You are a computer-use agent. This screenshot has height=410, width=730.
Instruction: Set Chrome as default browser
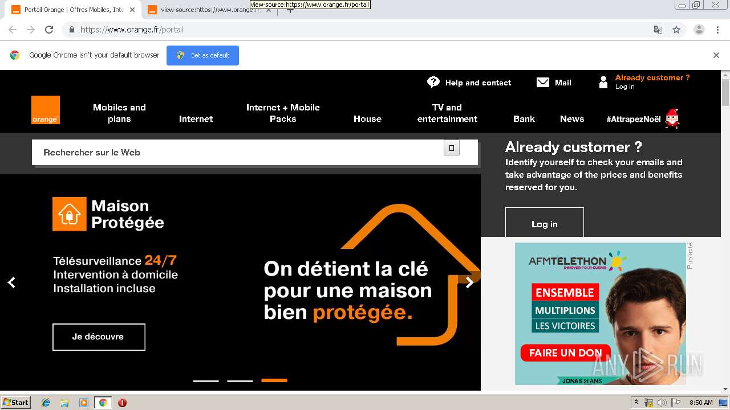coord(202,55)
